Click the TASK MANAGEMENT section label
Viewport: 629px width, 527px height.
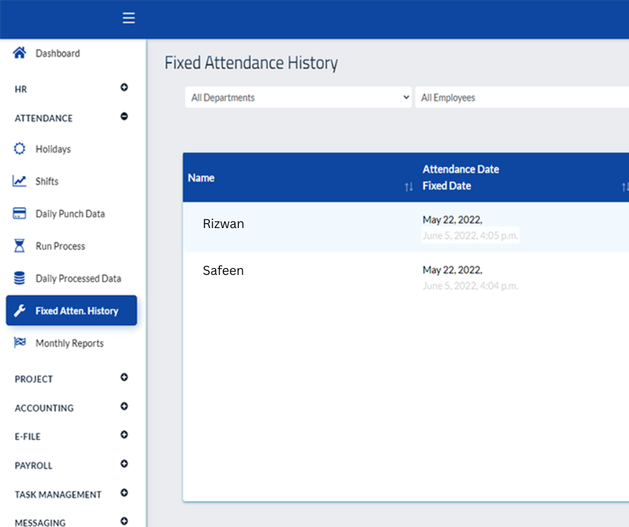58,494
